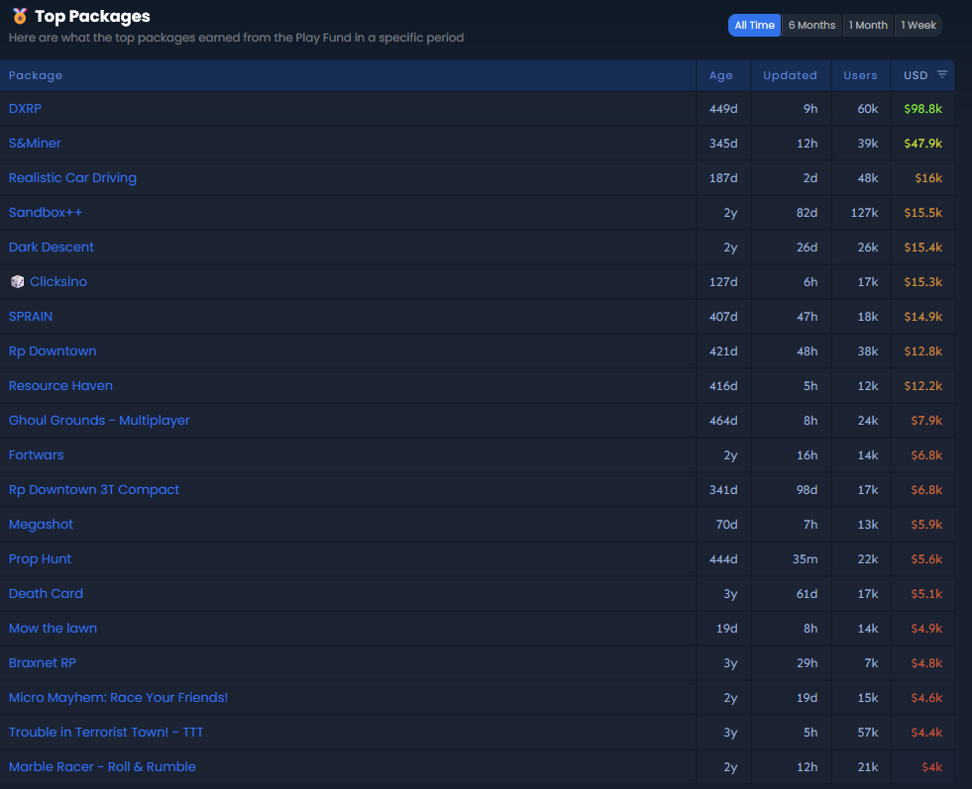
Task: Open Ghoul Grounds - Multiplayer link
Action: (99, 421)
